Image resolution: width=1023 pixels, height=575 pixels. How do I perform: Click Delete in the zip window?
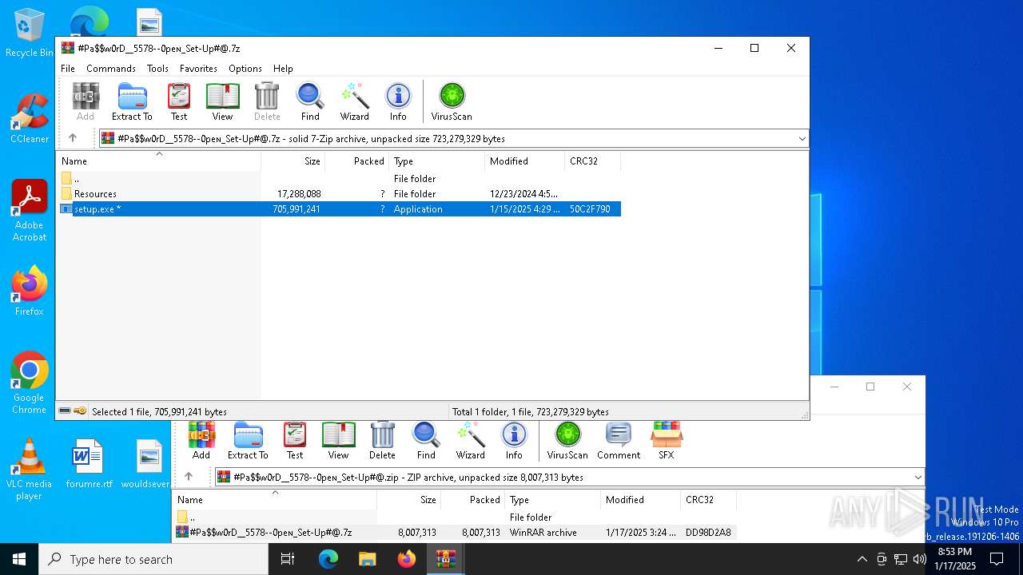(x=382, y=440)
